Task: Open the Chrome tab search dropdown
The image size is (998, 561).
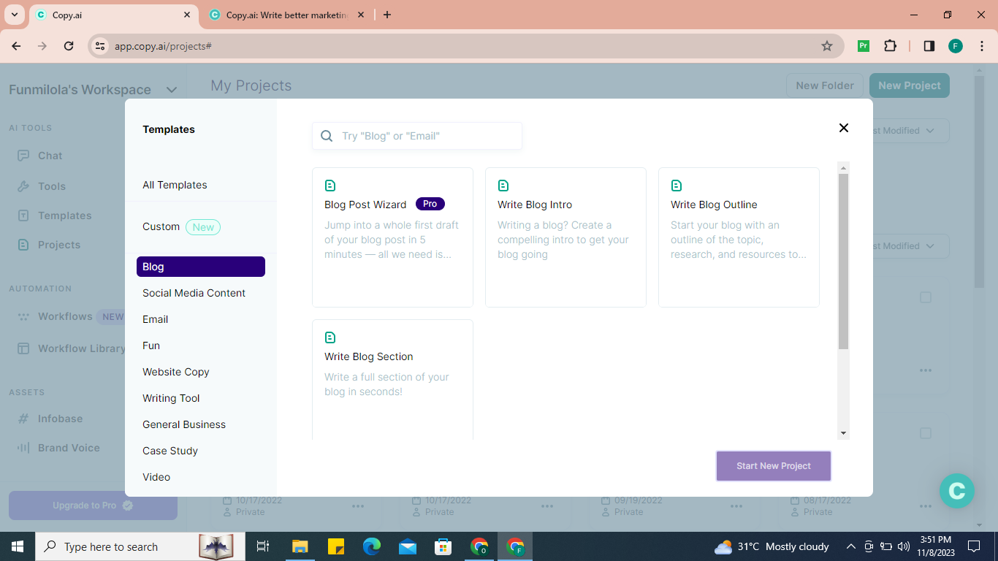Action: [x=14, y=15]
